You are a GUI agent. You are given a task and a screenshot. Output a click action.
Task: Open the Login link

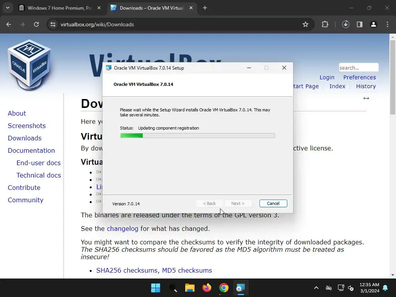tap(327, 77)
